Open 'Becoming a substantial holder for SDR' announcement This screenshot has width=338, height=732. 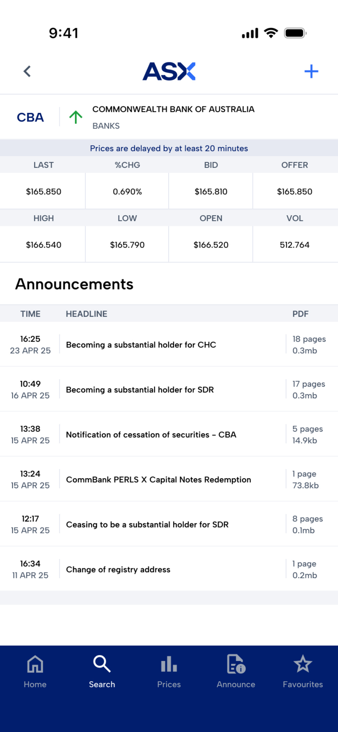pos(140,390)
